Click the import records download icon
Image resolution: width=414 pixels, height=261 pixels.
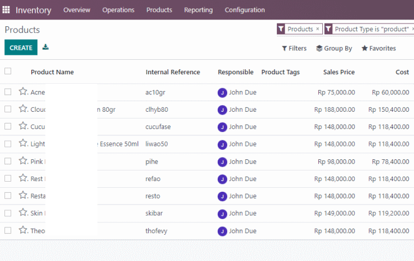[45, 47]
